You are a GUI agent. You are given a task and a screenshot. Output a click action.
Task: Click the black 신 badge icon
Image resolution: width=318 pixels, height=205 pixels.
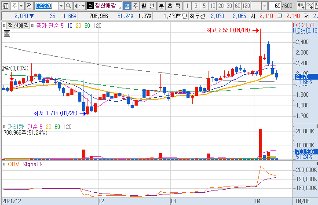click(90, 6)
